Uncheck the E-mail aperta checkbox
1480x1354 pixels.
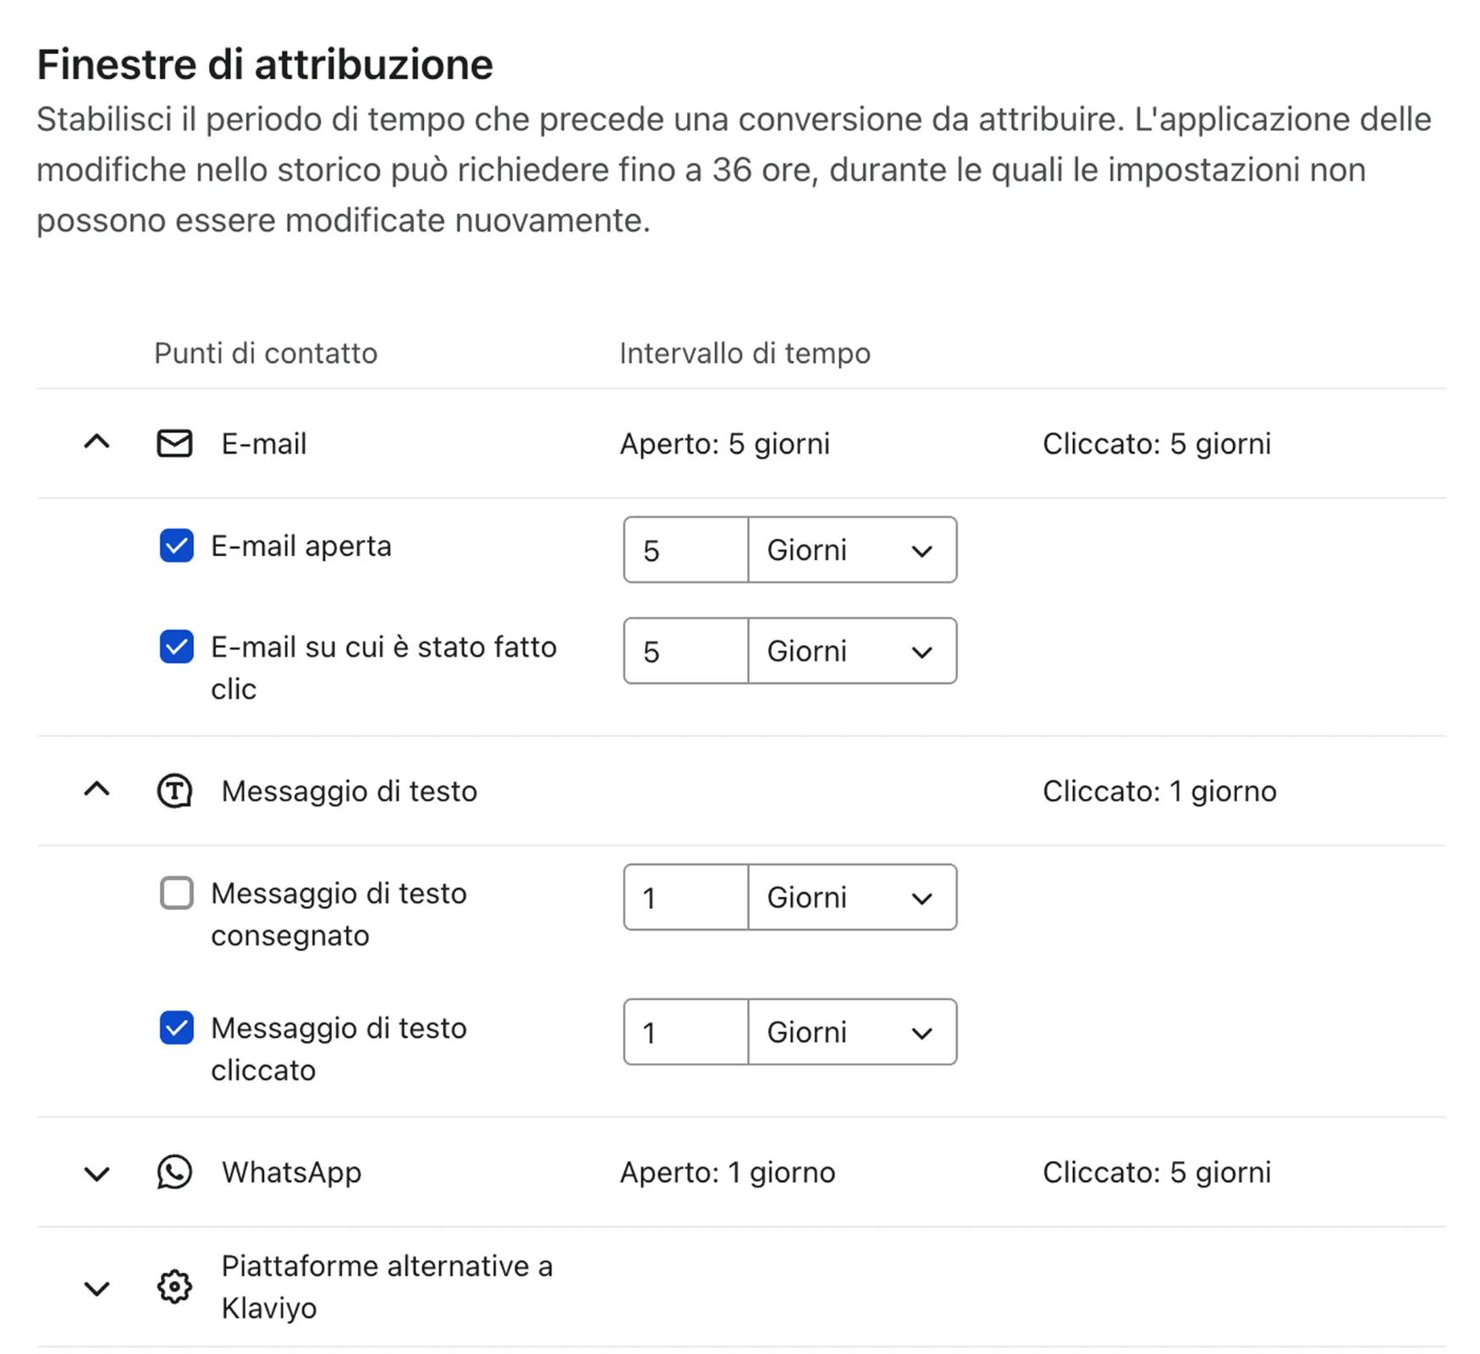177,546
